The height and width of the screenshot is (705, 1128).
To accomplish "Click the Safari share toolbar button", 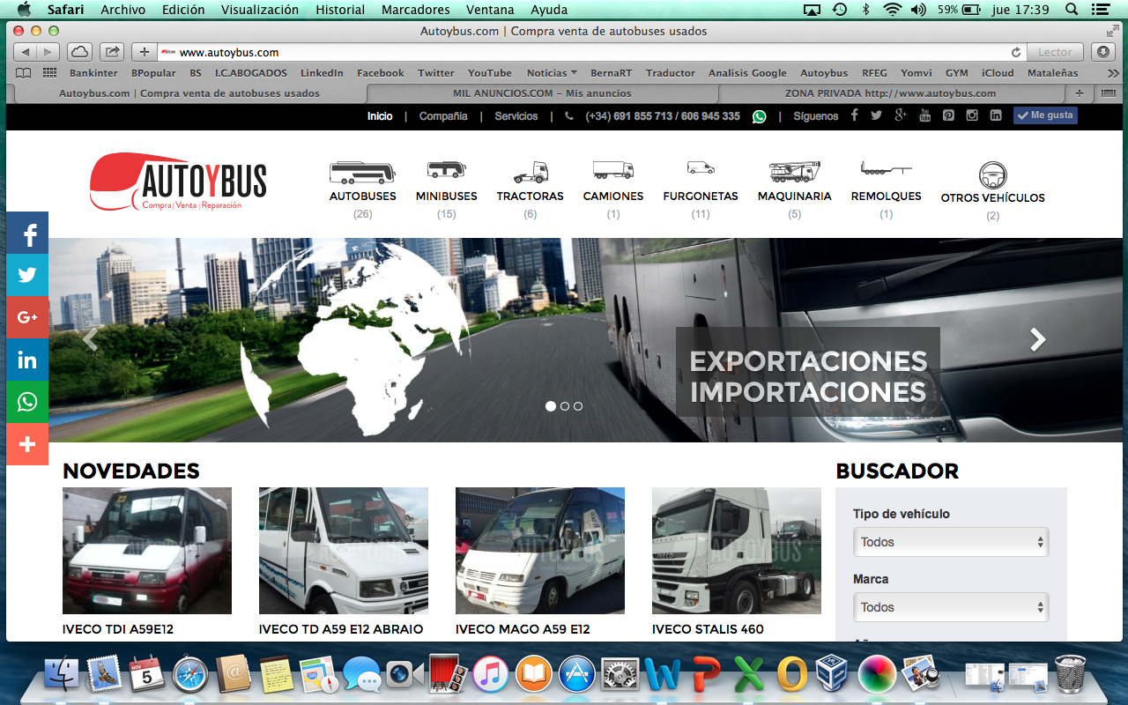I will [112, 52].
